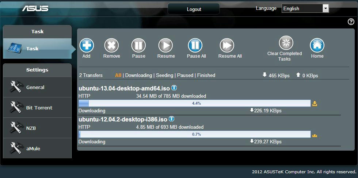This screenshot has width=358, height=178.
Task: Show All transfers filter
Action: click(x=118, y=75)
